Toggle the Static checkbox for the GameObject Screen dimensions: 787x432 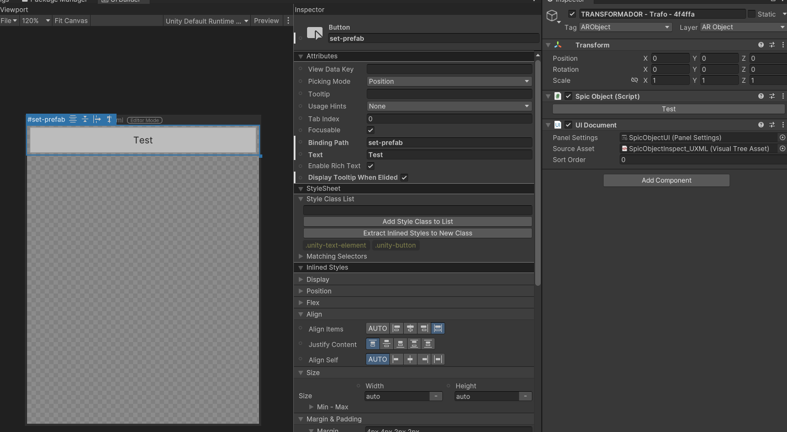(x=752, y=14)
